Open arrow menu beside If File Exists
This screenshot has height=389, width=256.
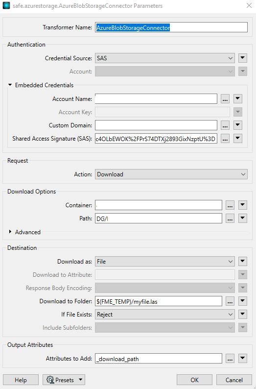click(x=243, y=315)
